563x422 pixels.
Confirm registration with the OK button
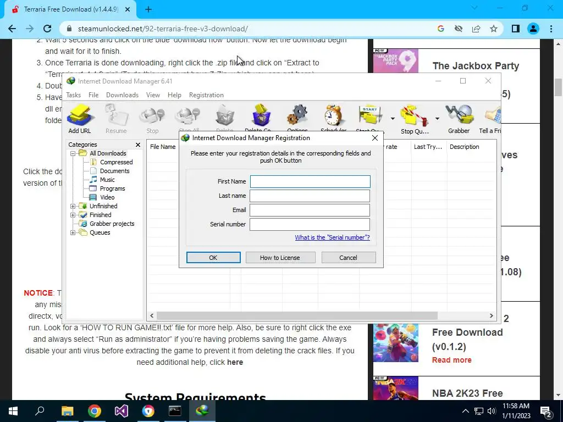(x=213, y=258)
